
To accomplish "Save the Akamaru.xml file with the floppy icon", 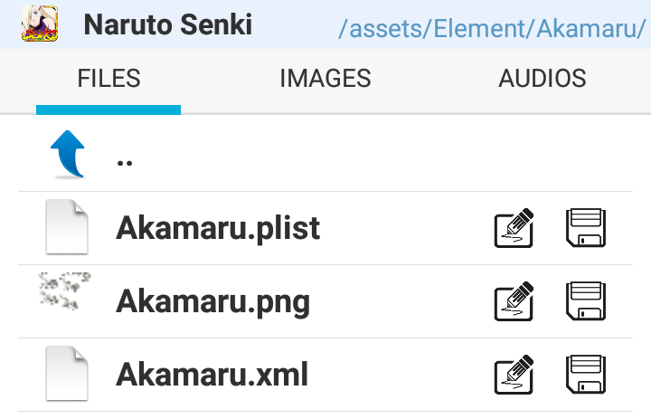I will tap(585, 375).
